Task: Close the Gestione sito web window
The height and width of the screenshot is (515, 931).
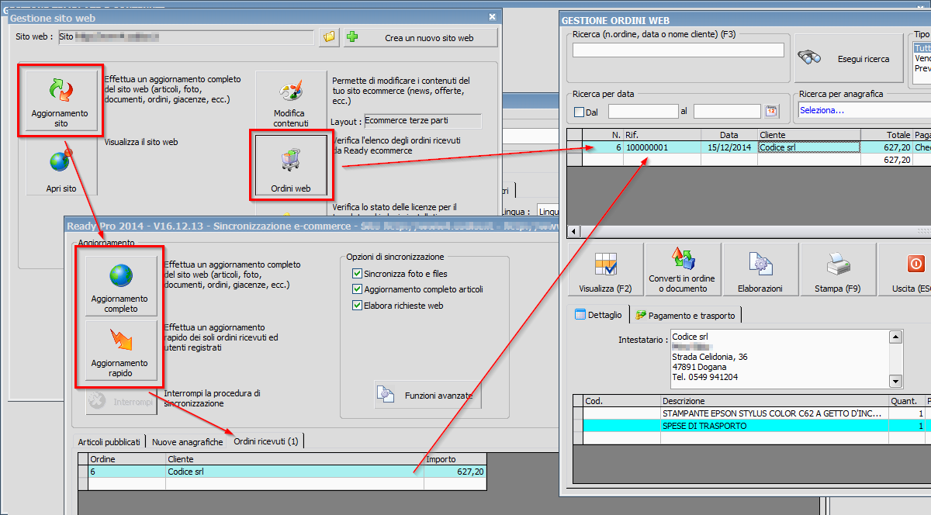Action: point(492,16)
